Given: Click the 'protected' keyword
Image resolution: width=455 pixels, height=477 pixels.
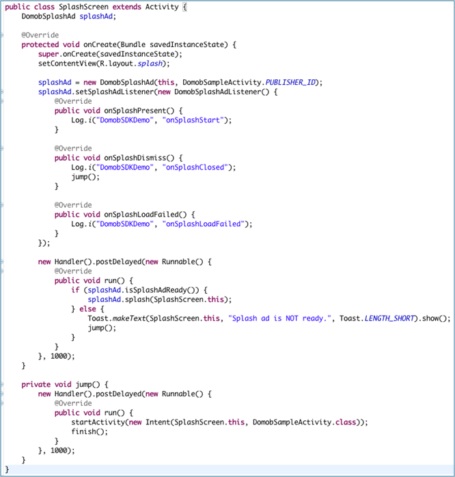Looking at the screenshot, I should click(40, 44).
